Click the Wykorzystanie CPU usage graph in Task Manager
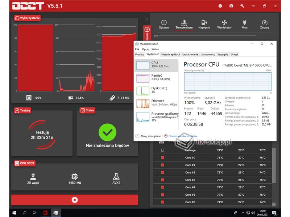Screen dimensions: 290x217 (x=228, y=81)
